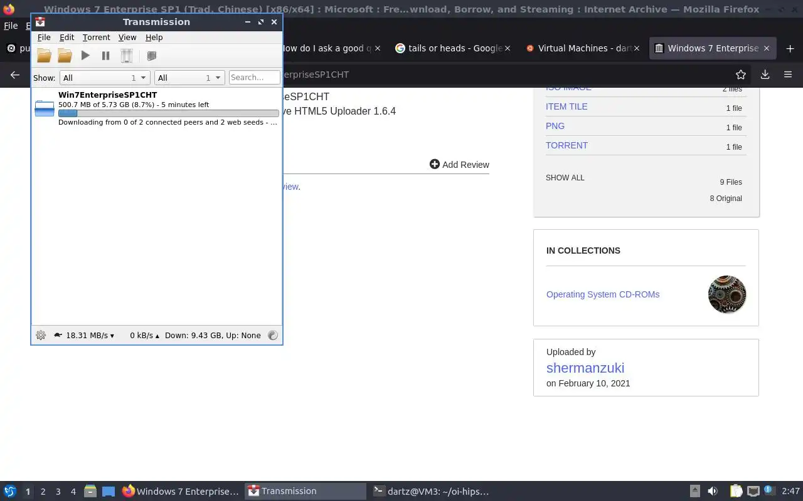The height and width of the screenshot is (501, 803).
Task: Open the PNG download link
Action: click(x=555, y=126)
